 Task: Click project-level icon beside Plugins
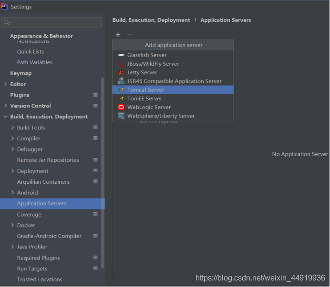95,95
